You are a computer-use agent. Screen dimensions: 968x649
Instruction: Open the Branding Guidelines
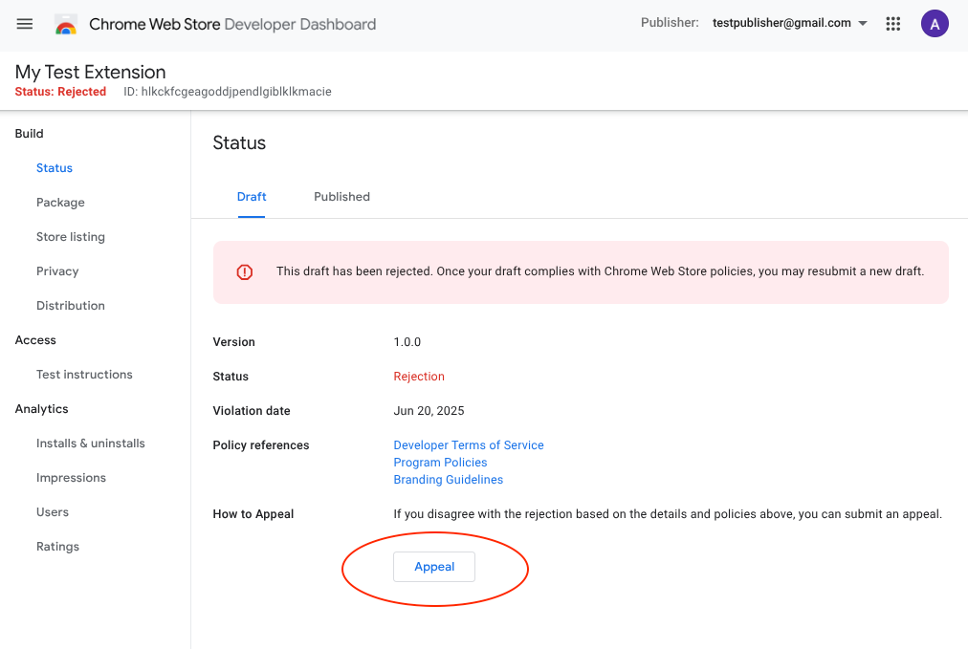pos(448,479)
